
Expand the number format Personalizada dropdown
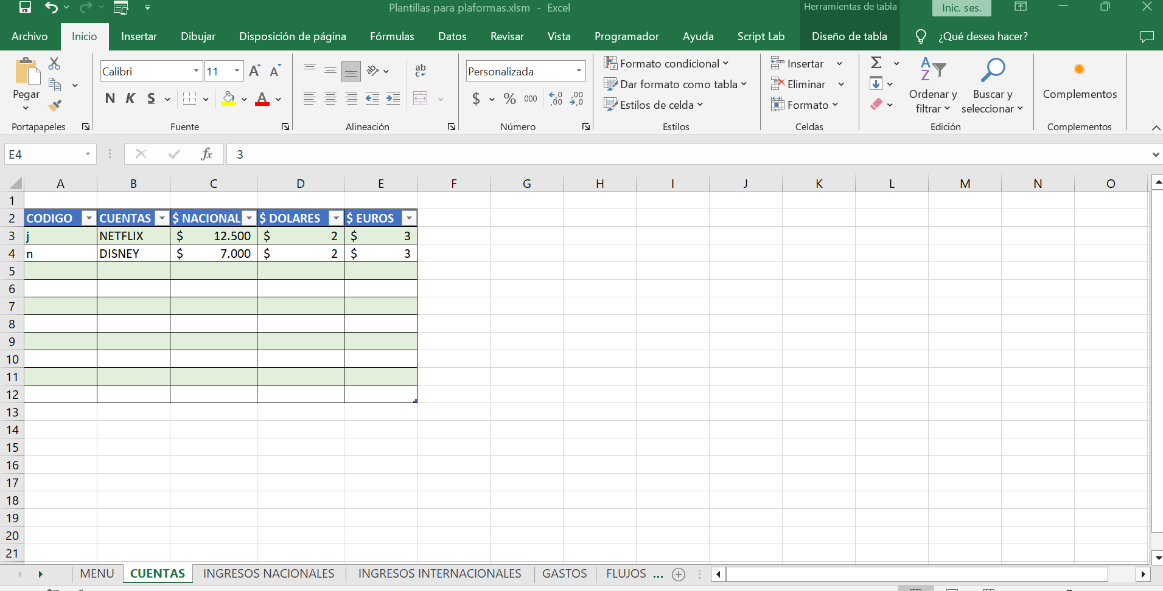(x=579, y=71)
